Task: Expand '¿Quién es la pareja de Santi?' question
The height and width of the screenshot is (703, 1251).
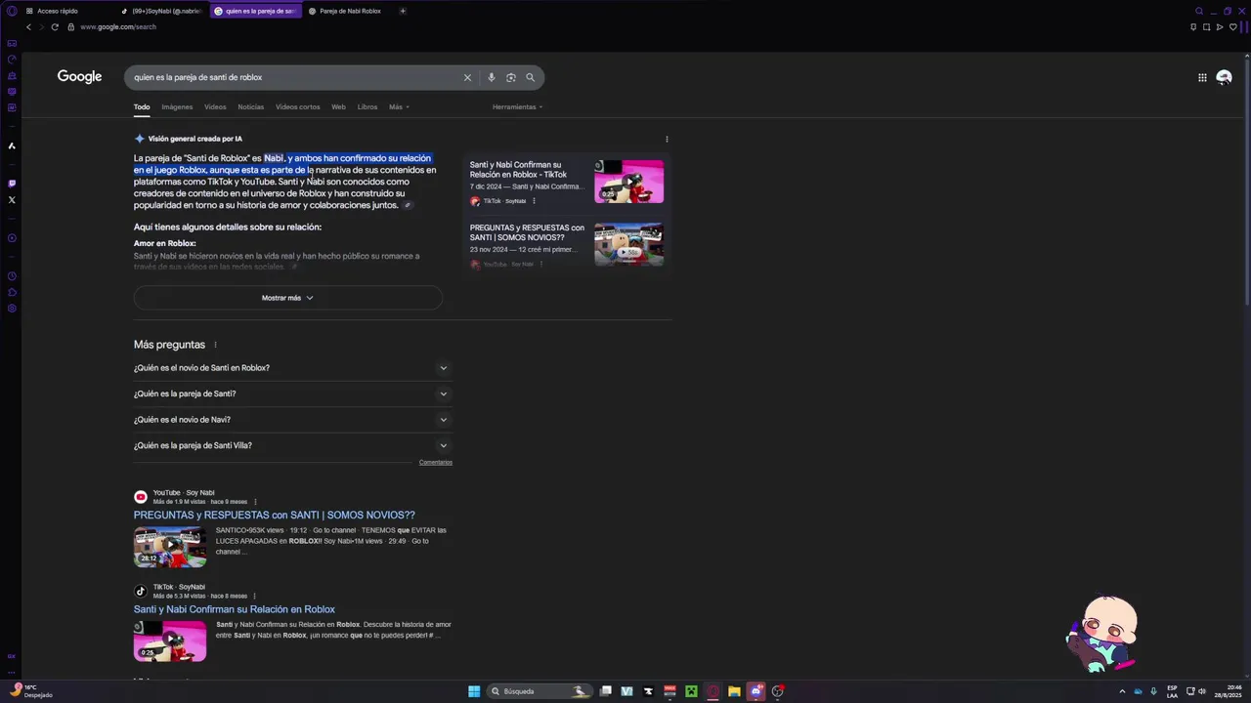Action: pyautogui.click(x=292, y=393)
